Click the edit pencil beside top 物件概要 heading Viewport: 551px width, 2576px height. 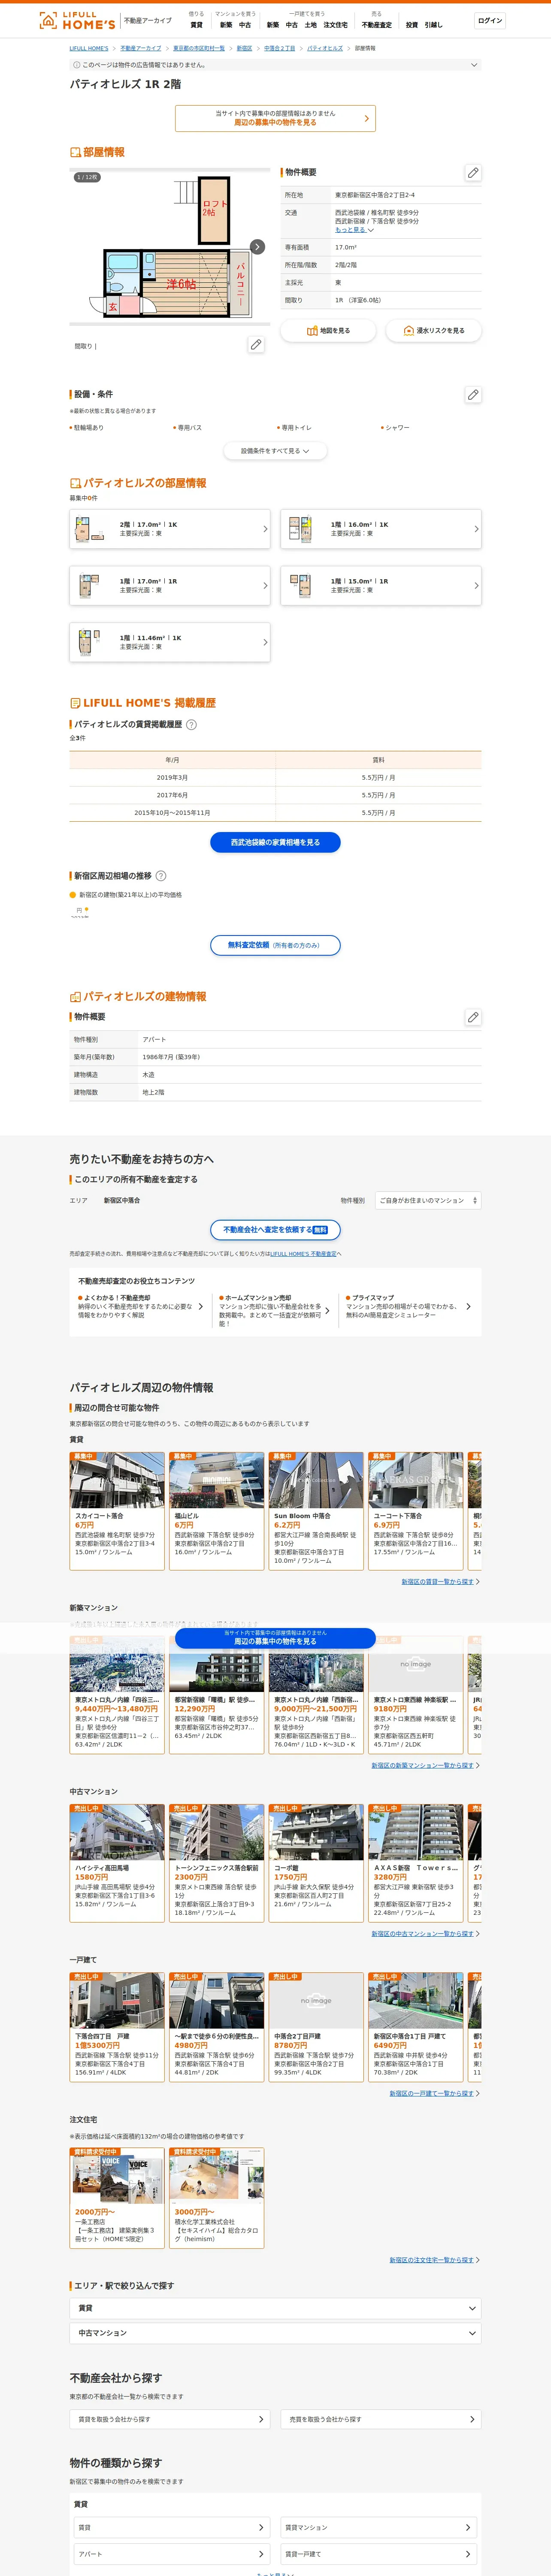473,173
